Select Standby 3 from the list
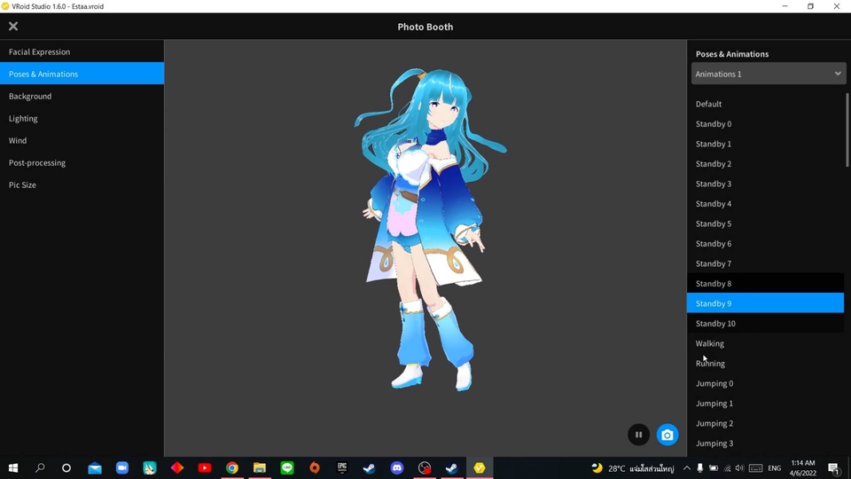851x479 pixels. click(765, 184)
